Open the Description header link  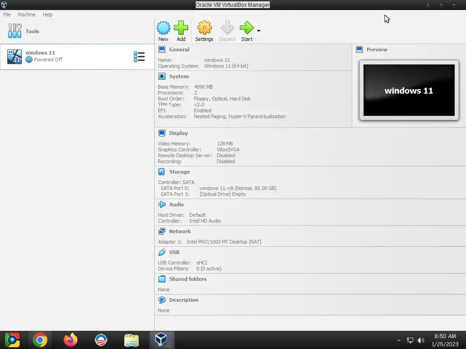tap(184, 300)
